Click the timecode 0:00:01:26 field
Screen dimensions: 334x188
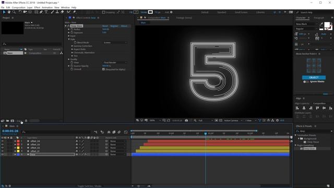pos(10,131)
